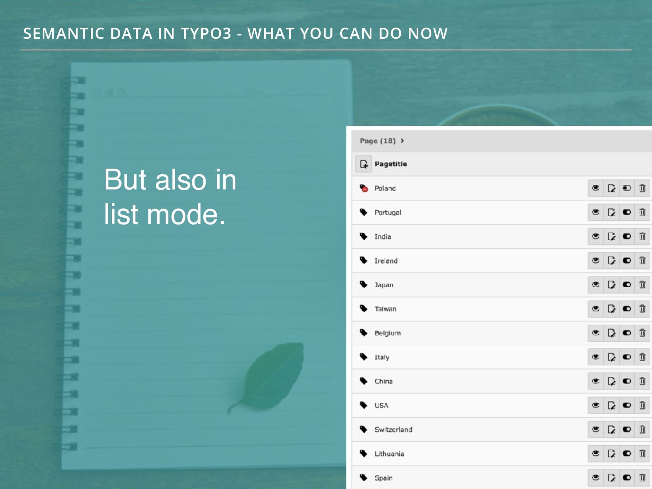View the India page via eye icon

tap(596, 236)
